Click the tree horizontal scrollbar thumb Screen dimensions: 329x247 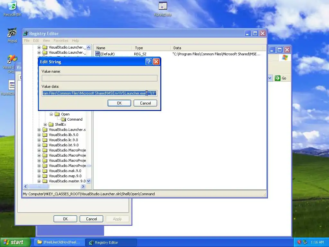click(39, 186)
